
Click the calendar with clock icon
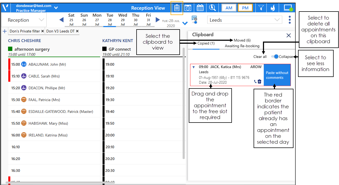tap(188, 8)
